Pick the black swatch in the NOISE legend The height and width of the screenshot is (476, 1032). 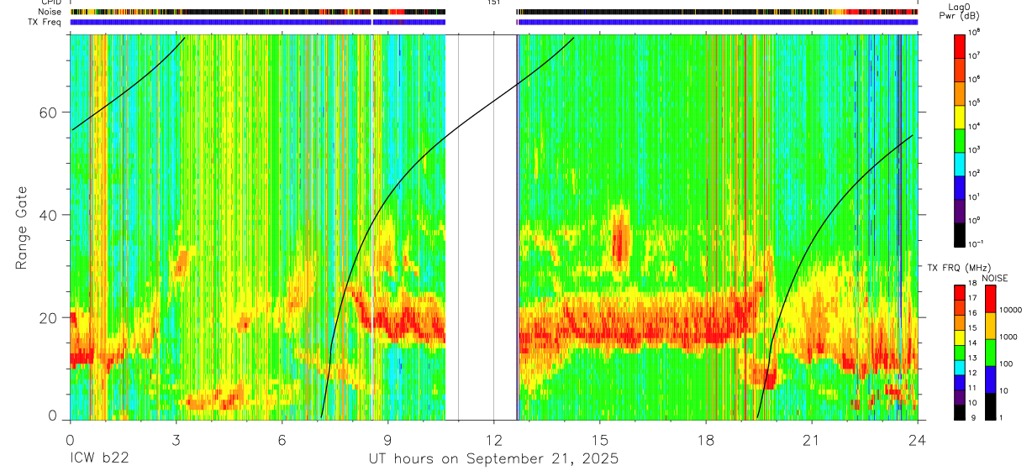(x=992, y=405)
